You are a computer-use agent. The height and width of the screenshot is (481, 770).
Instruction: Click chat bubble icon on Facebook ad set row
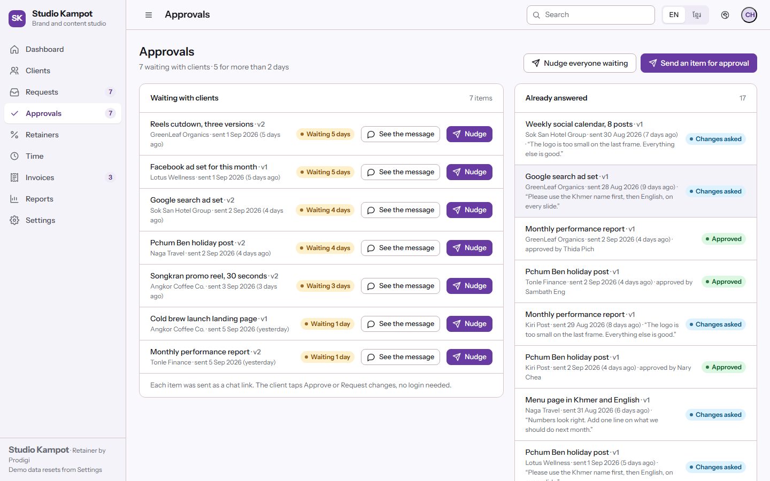click(x=371, y=172)
